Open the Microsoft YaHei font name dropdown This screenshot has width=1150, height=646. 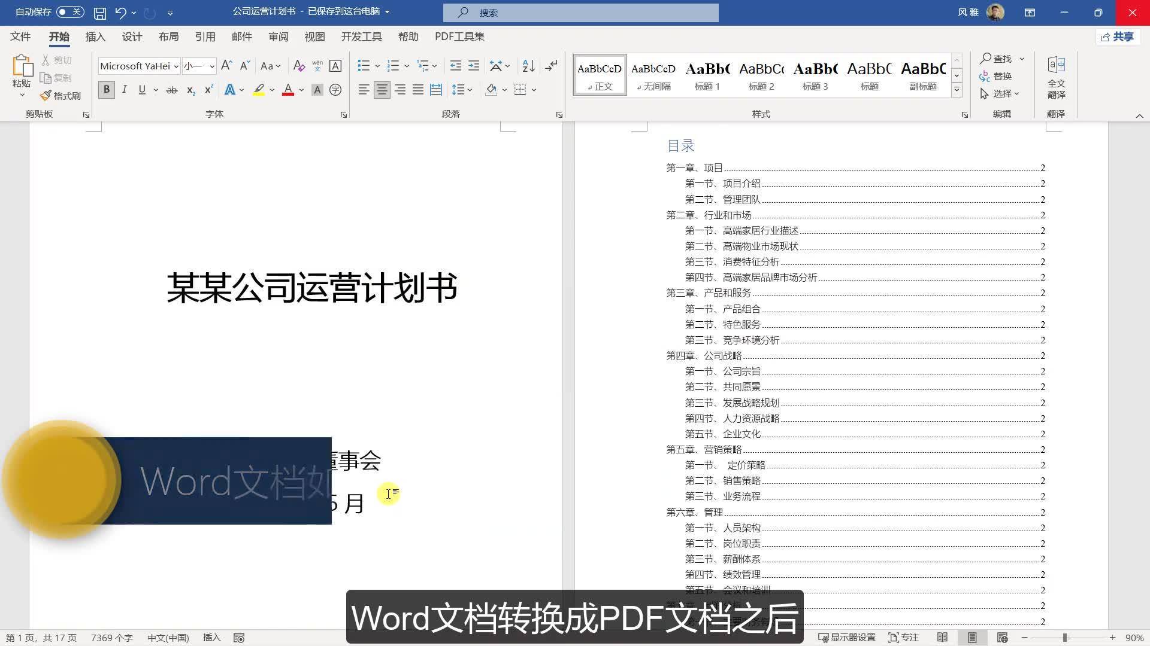[176, 66]
